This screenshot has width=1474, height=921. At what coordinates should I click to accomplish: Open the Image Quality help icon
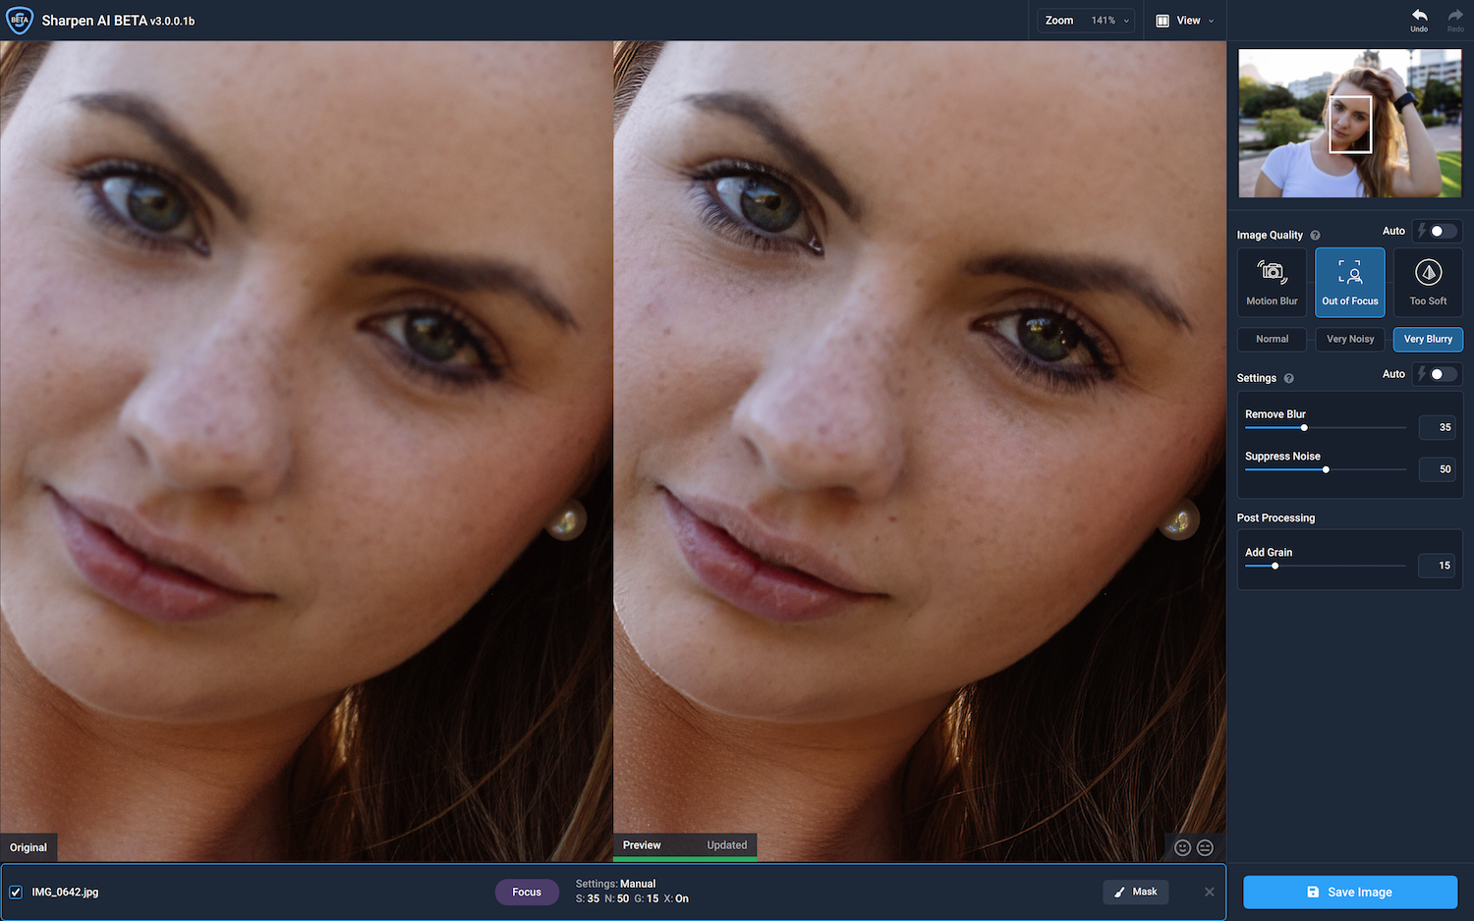tap(1315, 236)
